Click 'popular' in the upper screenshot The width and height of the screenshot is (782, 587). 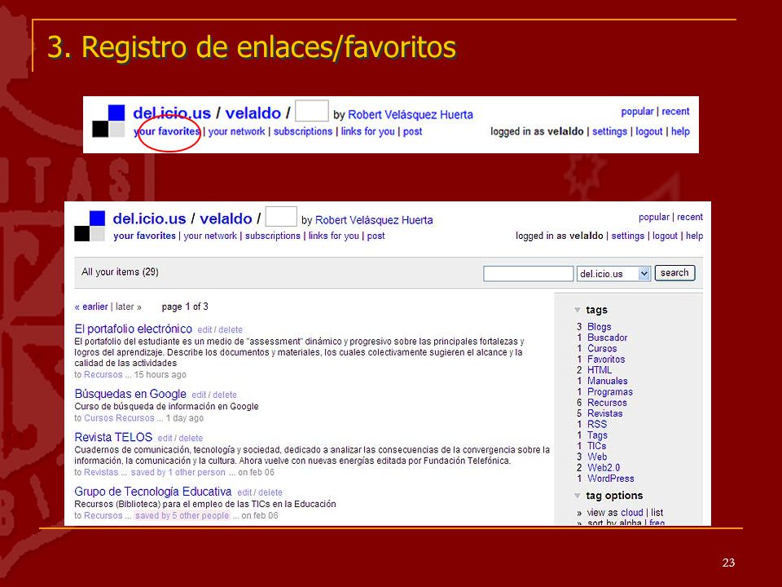(637, 112)
